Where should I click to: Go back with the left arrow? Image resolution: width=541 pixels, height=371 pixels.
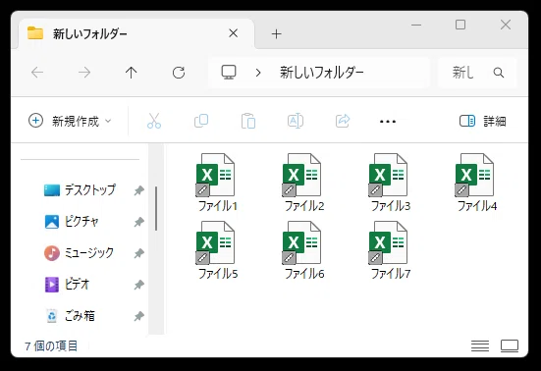[37, 73]
